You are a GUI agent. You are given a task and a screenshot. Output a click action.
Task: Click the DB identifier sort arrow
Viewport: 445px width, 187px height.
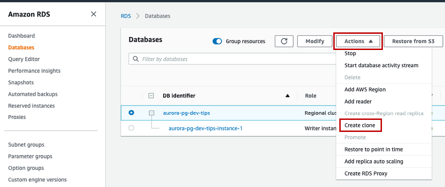coord(287,96)
